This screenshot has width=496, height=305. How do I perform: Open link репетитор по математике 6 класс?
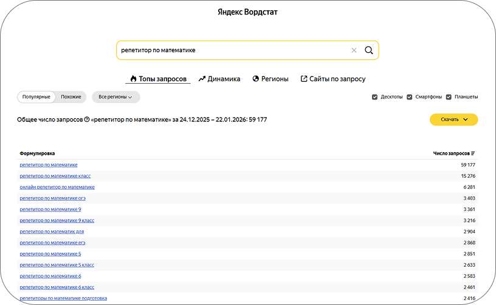(x=57, y=287)
